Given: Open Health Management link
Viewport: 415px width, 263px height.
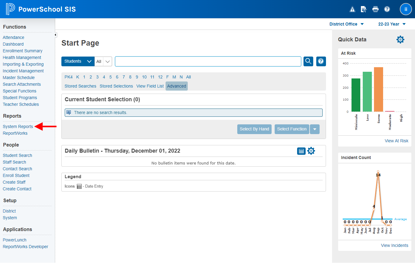Looking at the screenshot, I should (22, 57).
